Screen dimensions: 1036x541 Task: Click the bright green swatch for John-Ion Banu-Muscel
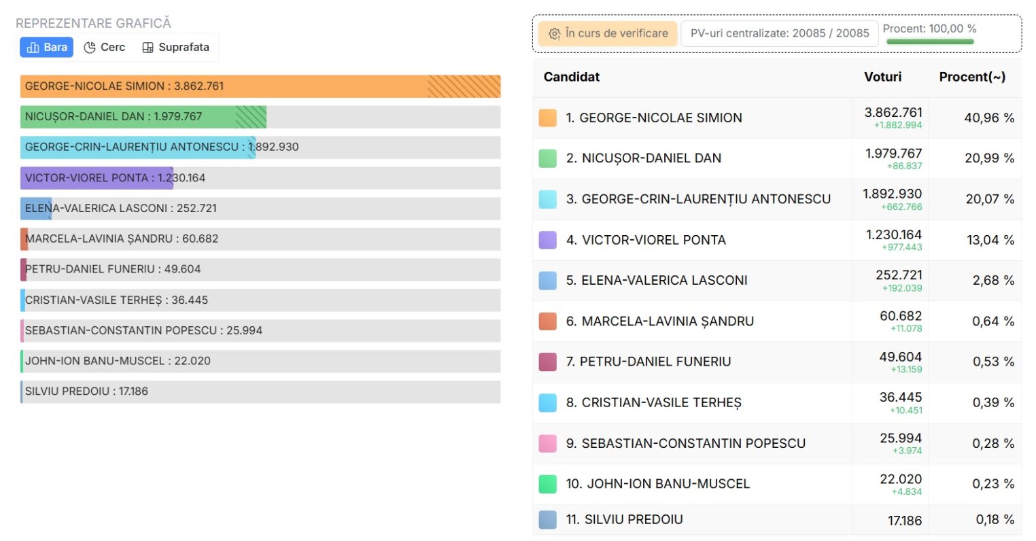click(548, 484)
